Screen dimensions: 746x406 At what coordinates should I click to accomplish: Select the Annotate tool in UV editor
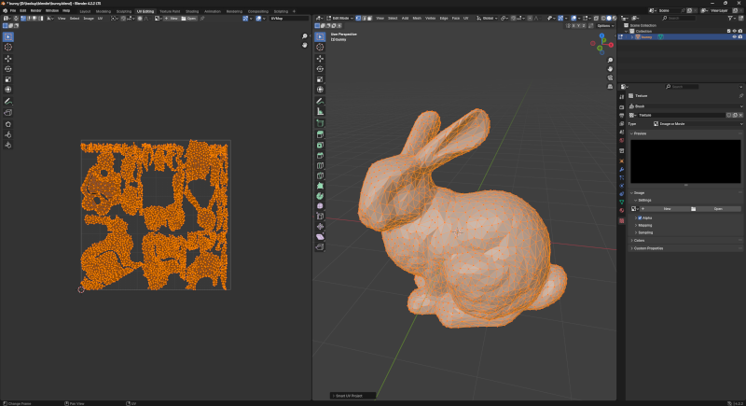[x=8, y=102]
